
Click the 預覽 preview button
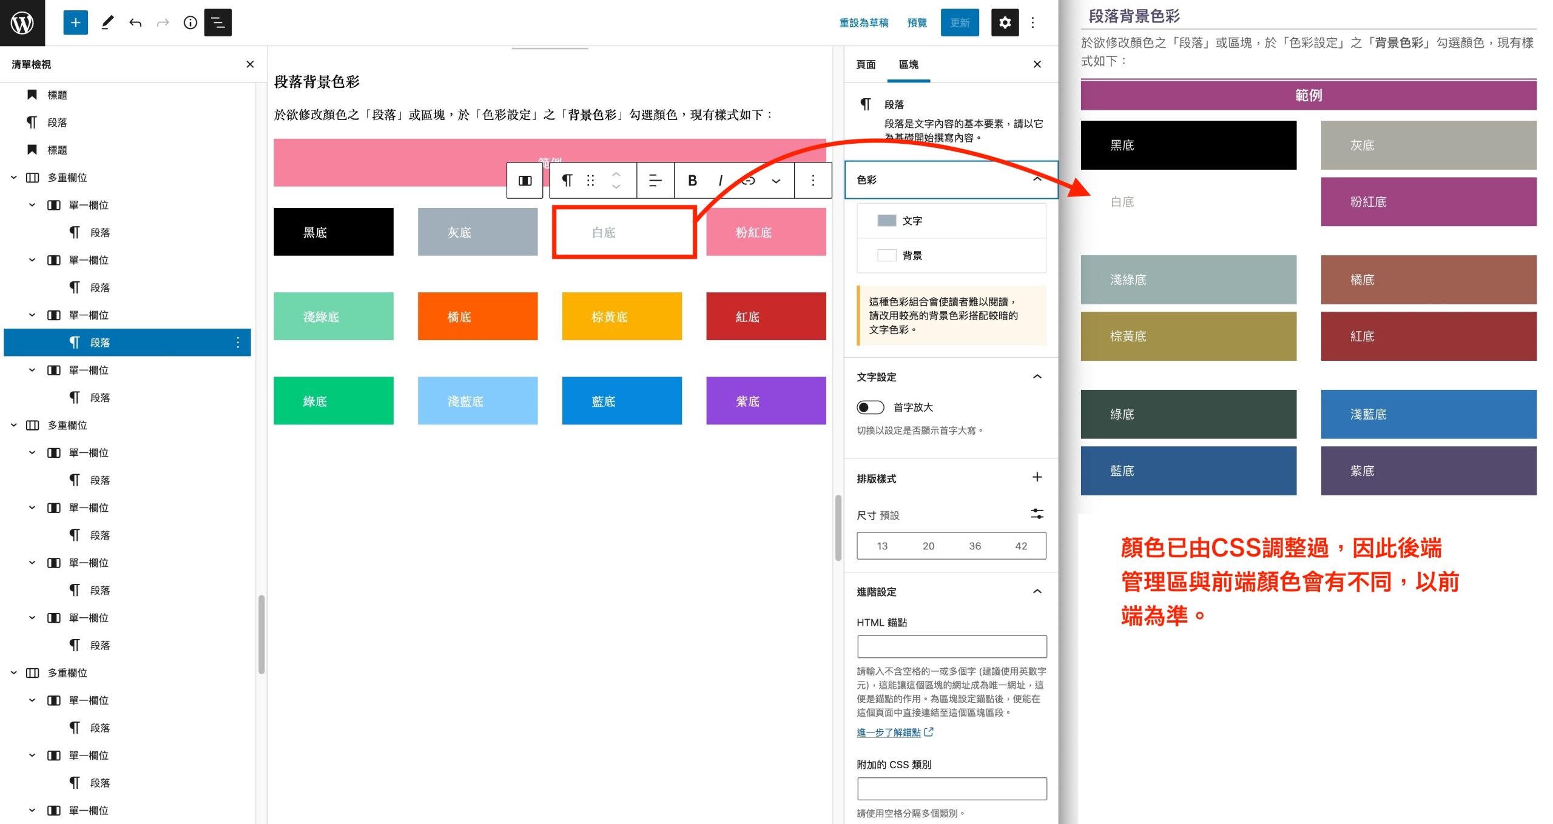pos(917,23)
